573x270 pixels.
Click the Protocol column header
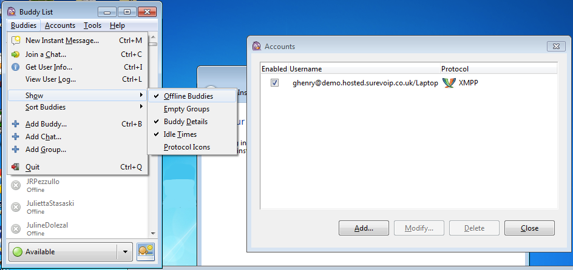point(498,69)
